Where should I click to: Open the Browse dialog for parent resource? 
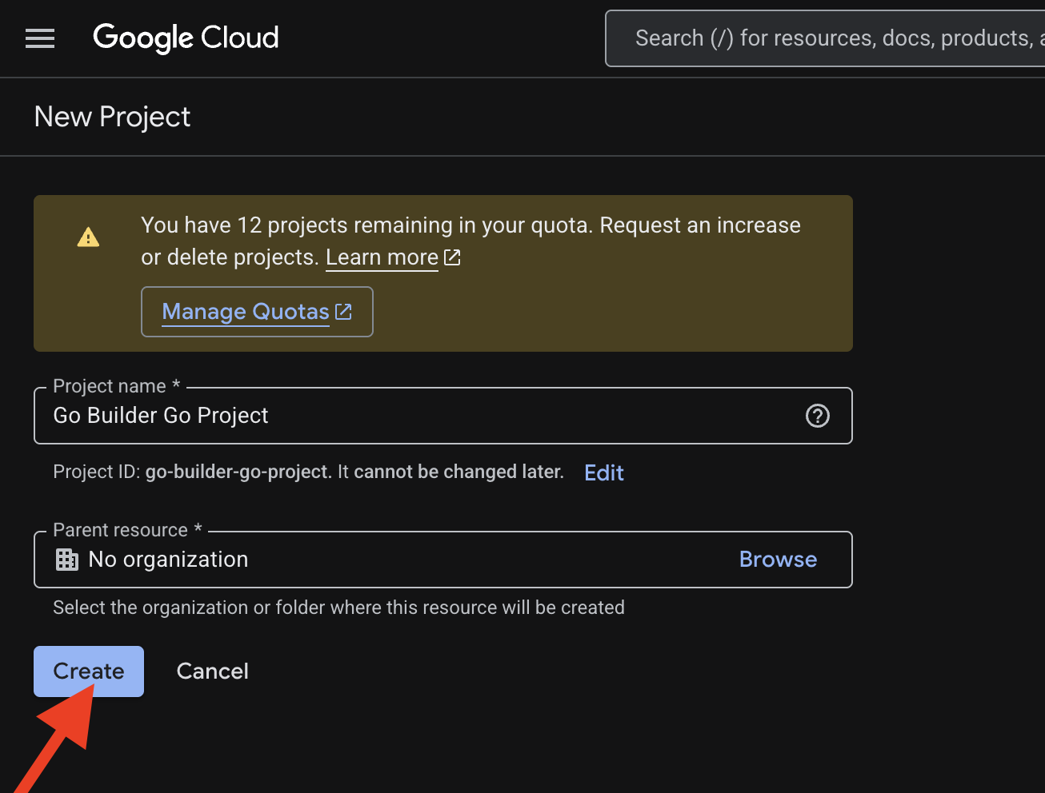[777, 559]
